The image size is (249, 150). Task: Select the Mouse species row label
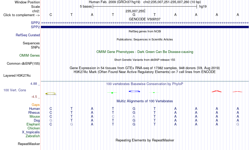pos(35,117)
